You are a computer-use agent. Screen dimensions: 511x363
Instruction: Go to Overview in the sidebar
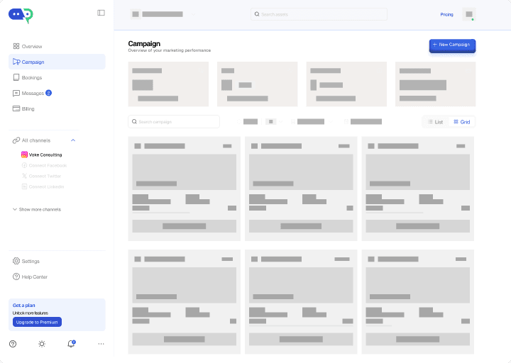[57, 46]
